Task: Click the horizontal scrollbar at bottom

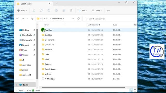Action: (83, 87)
